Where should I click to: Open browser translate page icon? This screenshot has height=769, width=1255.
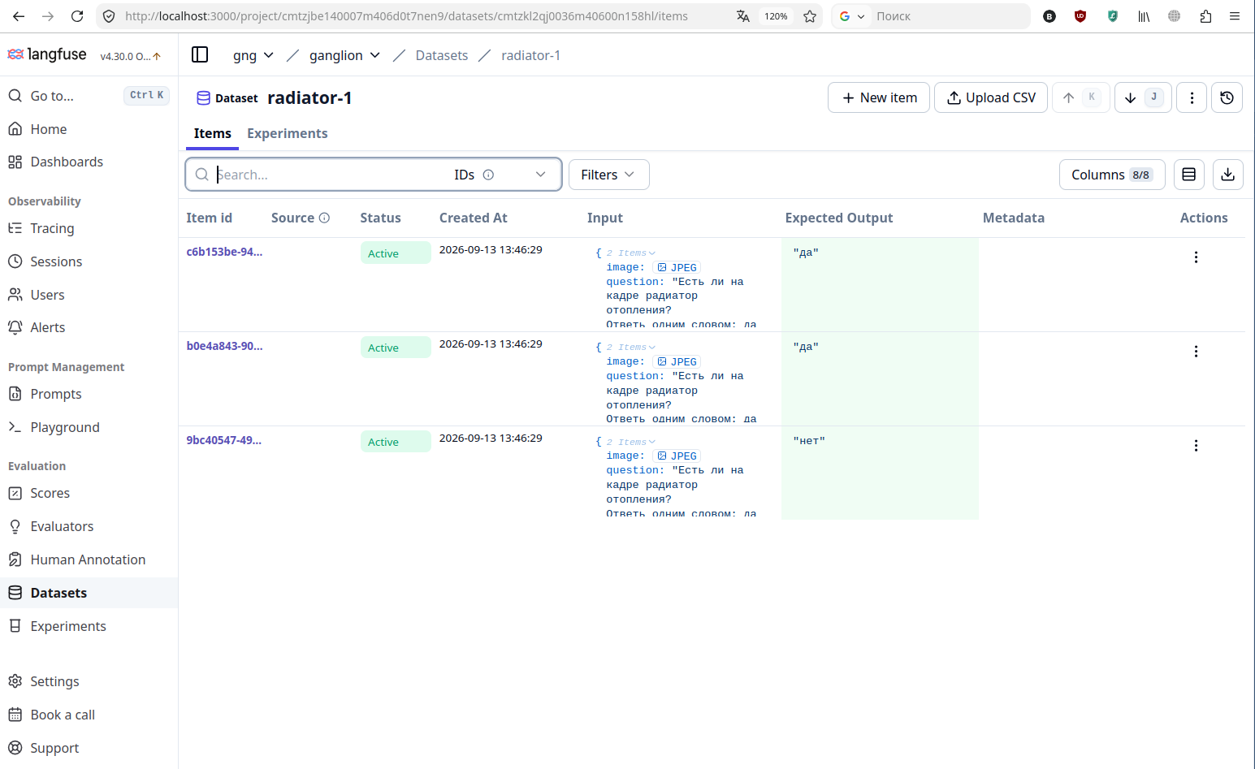click(x=742, y=16)
